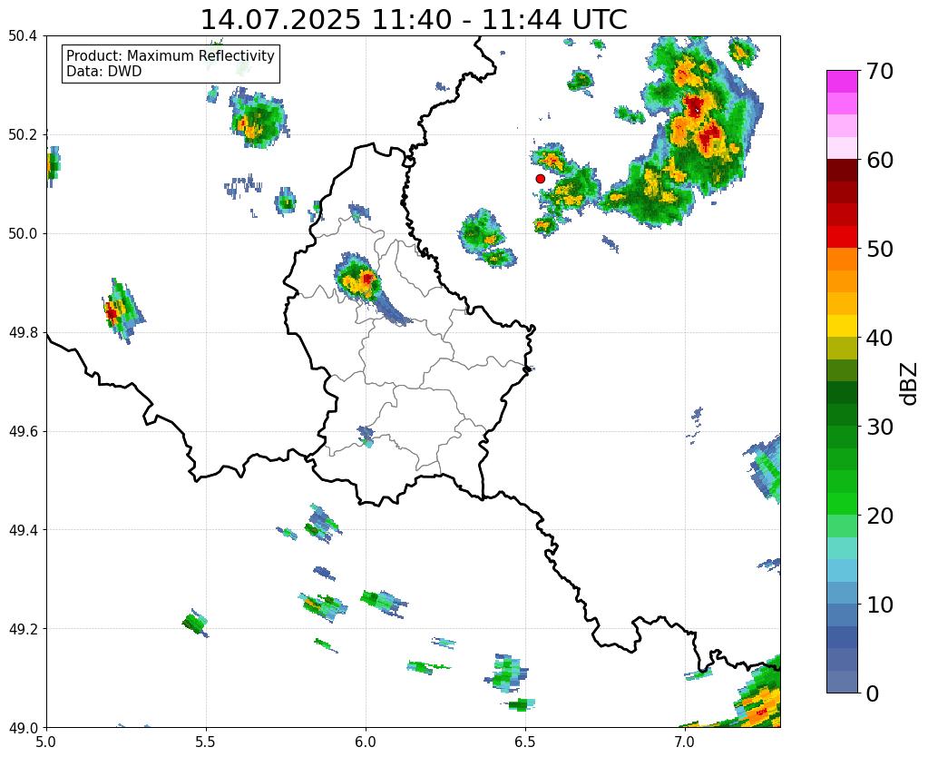Click the magenta swatch atop the colorbar

point(842,81)
